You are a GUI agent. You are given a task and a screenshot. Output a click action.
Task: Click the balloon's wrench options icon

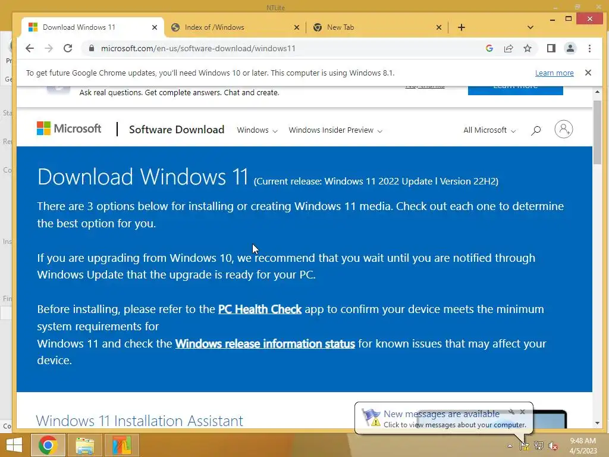pos(511,412)
